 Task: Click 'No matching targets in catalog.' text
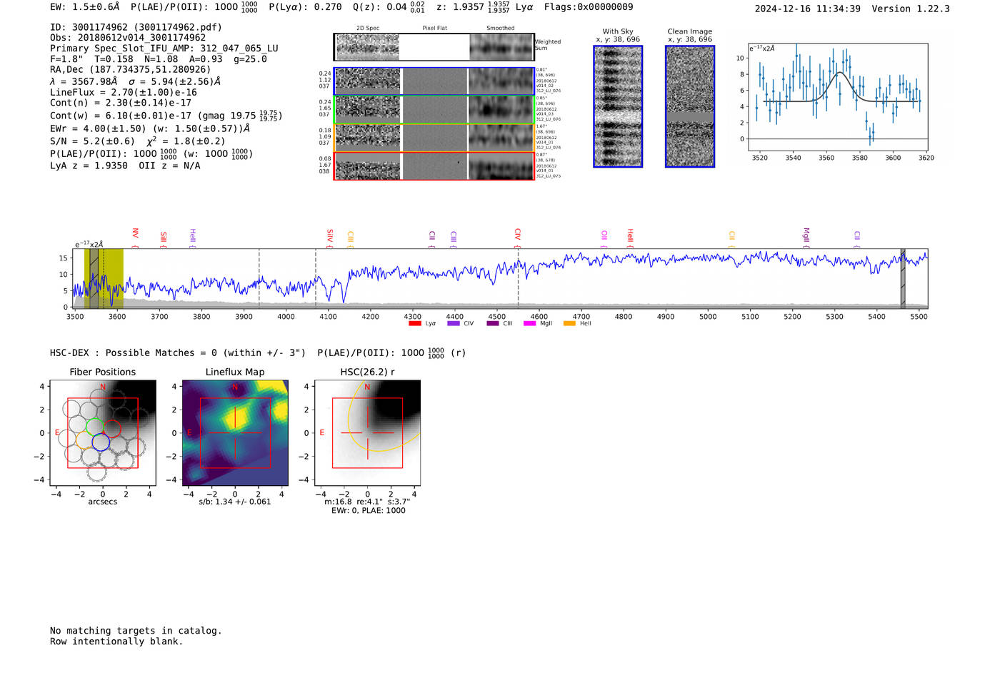[x=136, y=631]
